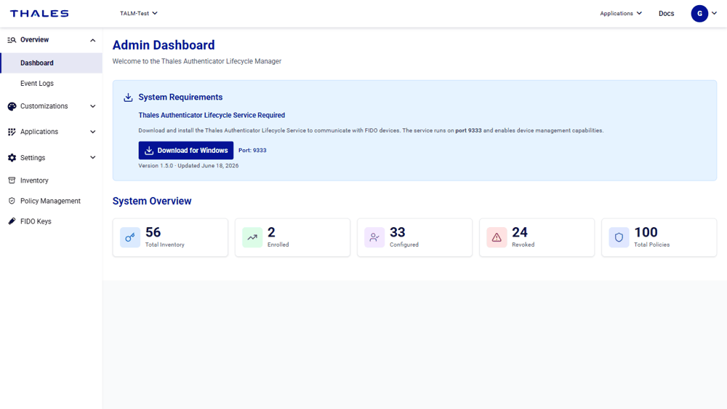This screenshot has width=727, height=409.
Task: Click the Configured user-check icon
Action: [x=374, y=237]
